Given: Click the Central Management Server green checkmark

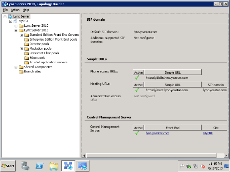Looking at the screenshot, I should pyautogui.click(x=137, y=133).
